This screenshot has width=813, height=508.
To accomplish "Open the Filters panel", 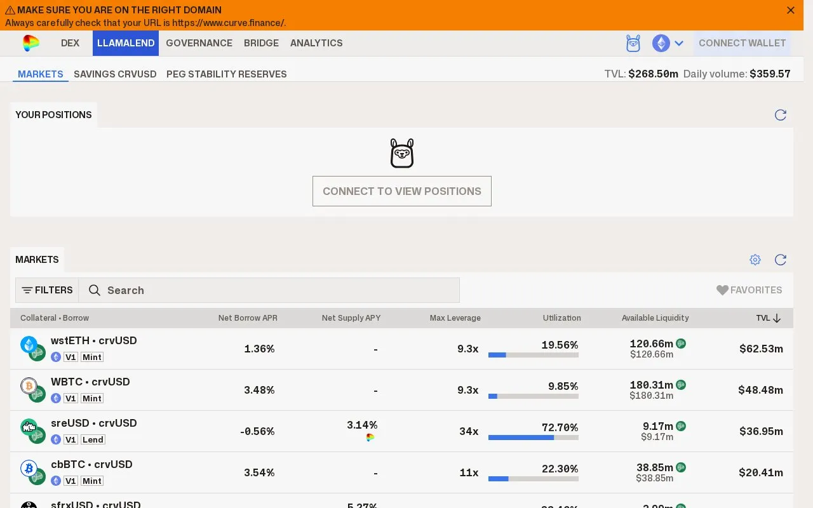I will click(47, 290).
